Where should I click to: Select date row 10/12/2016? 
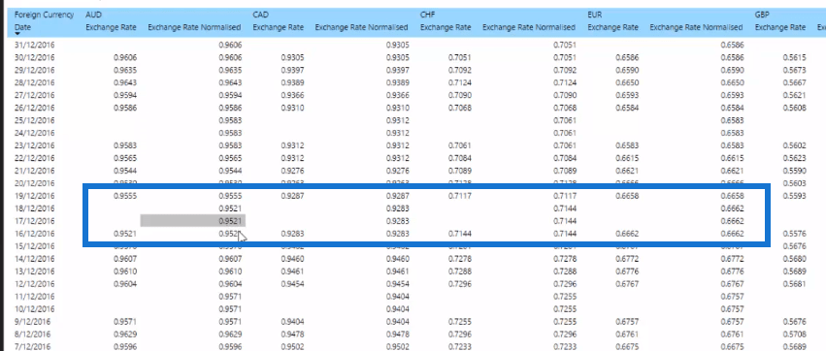[x=34, y=309]
